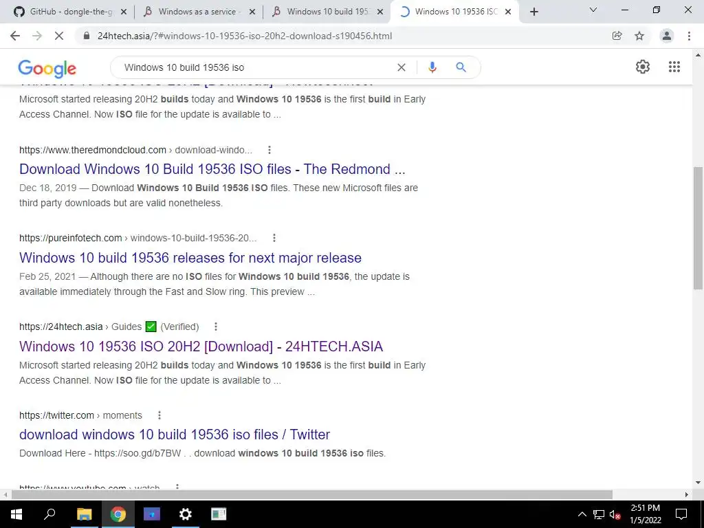Viewport: 704px width, 528px height.
Task: Open the tab search chevron
Action: pyautogui.click(x=593, y=10)
